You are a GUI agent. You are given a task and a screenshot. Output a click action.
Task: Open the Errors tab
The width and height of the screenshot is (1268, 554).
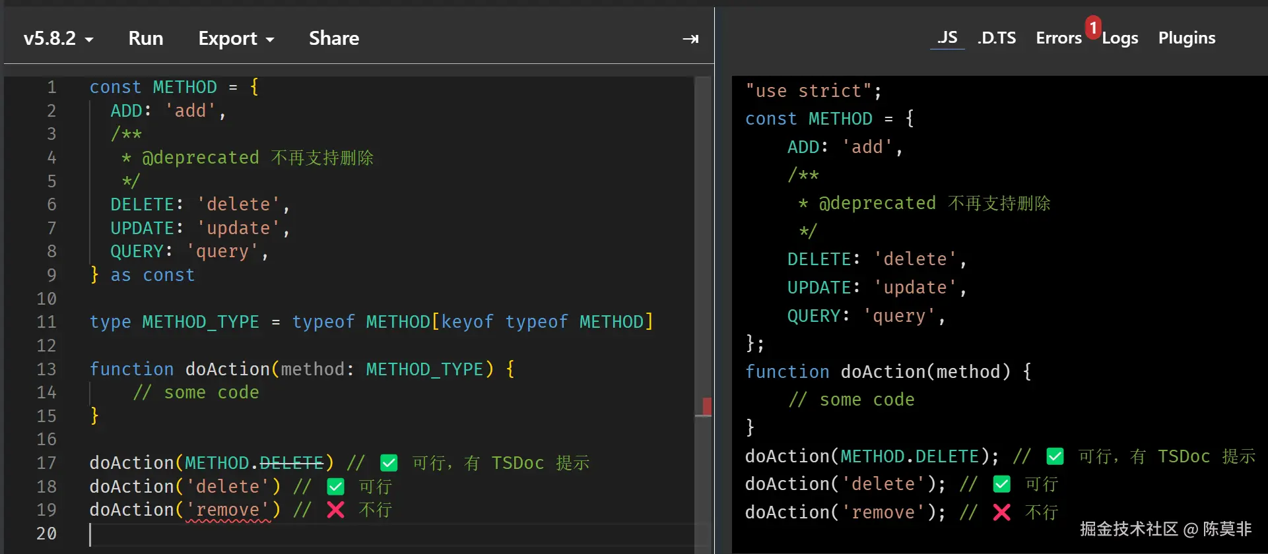tap(1059, 38)
